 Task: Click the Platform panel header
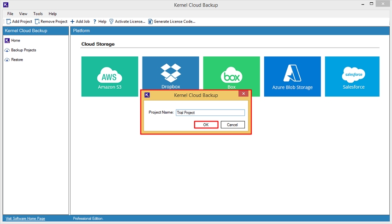[230, 30]
